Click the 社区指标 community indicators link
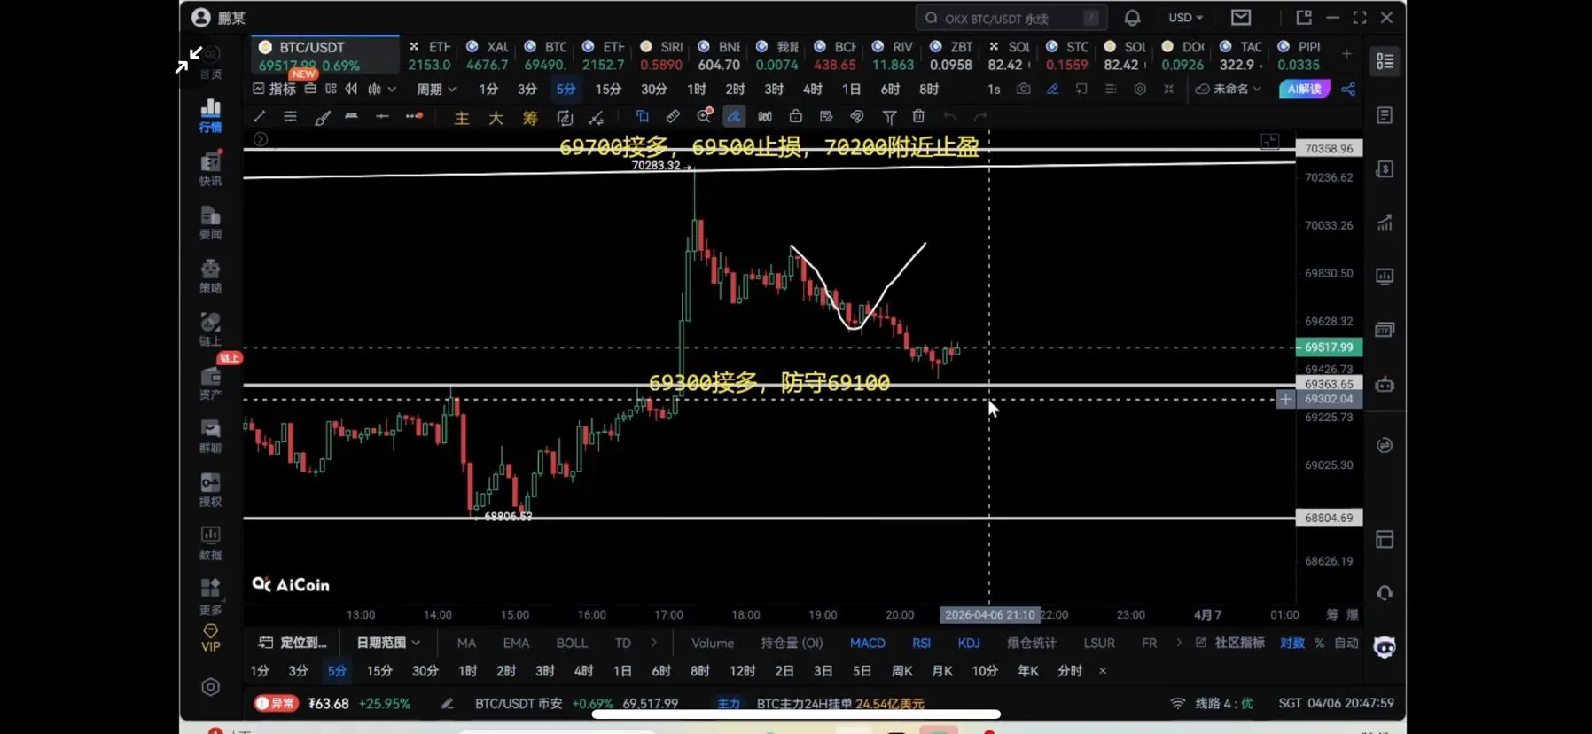1592x734 pixels. point(1230,643)
